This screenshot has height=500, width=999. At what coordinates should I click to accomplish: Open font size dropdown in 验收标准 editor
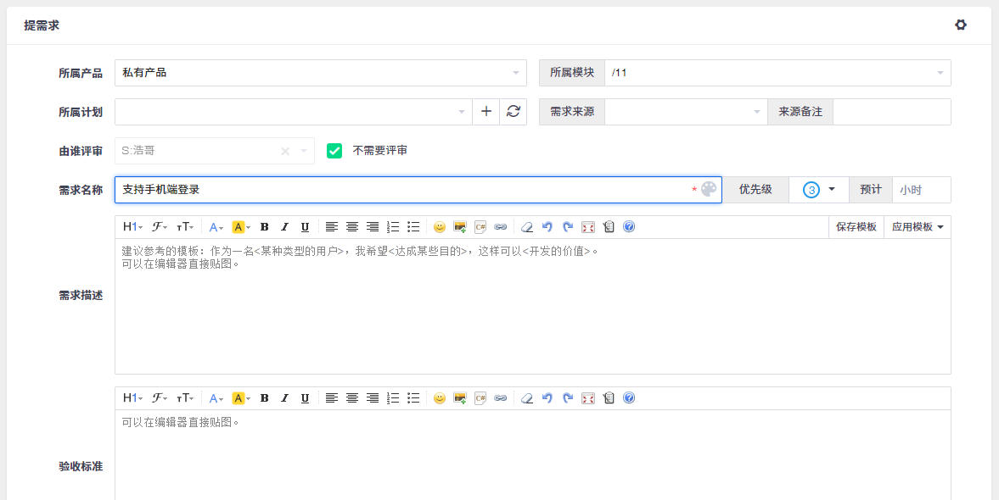click(185, 397)
